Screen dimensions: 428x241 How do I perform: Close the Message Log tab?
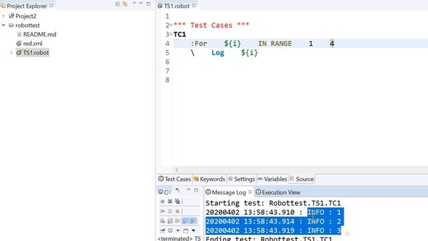tap(250, 192)
